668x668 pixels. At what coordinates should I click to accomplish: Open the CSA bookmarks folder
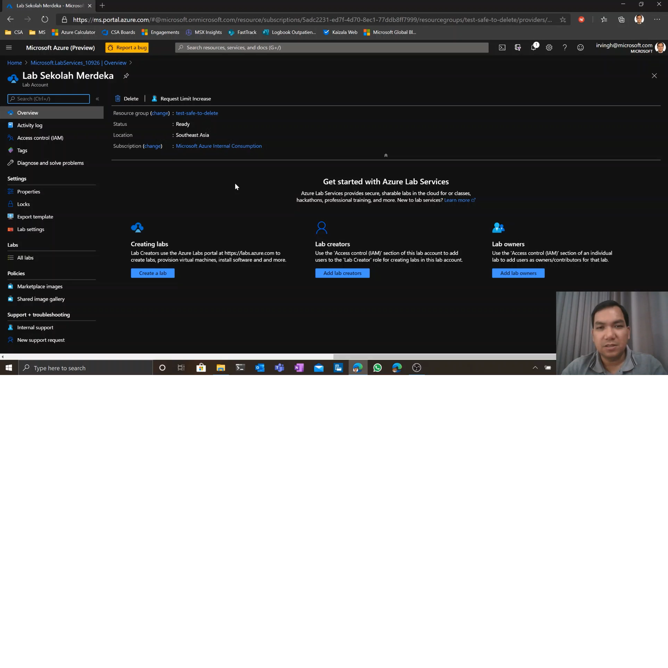pos(14,32)
